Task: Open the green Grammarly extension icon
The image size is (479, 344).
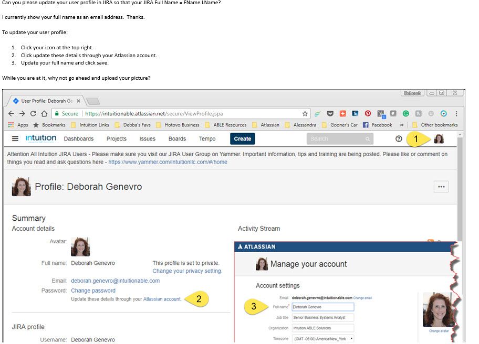Action: [x=405, y=114]
